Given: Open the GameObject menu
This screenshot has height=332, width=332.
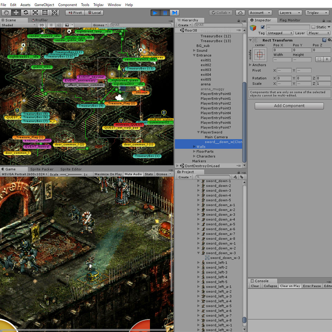Looking at the screenshot, I should [x=44, y=5].
